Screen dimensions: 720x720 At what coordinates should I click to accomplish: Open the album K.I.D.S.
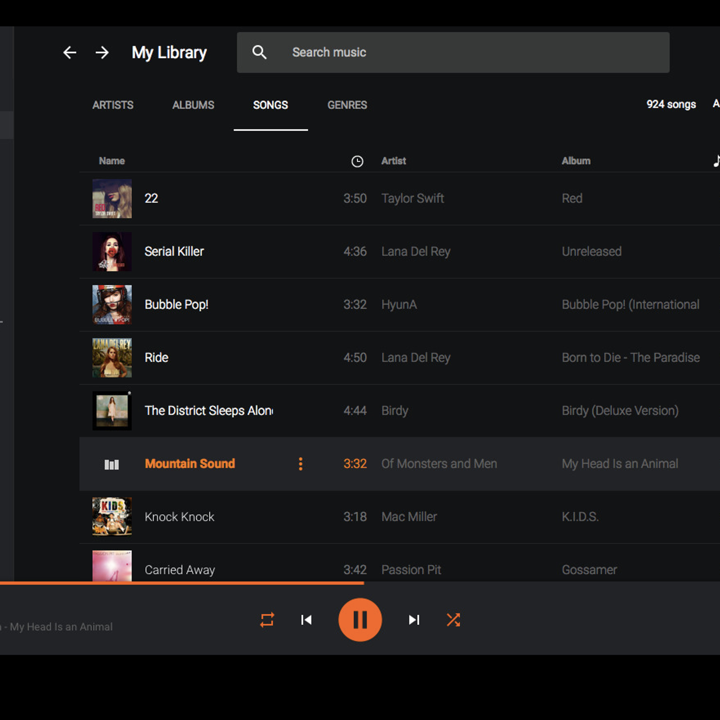(x=580, y=517)
